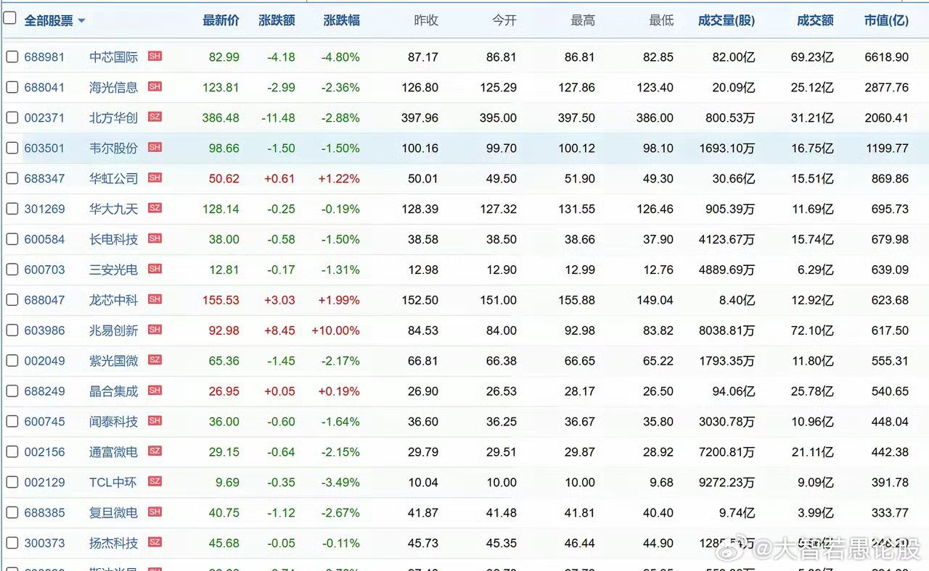Screen dimensions: 929x571
Task: Open stock code link 688249
Action: [x=44, y=392]
